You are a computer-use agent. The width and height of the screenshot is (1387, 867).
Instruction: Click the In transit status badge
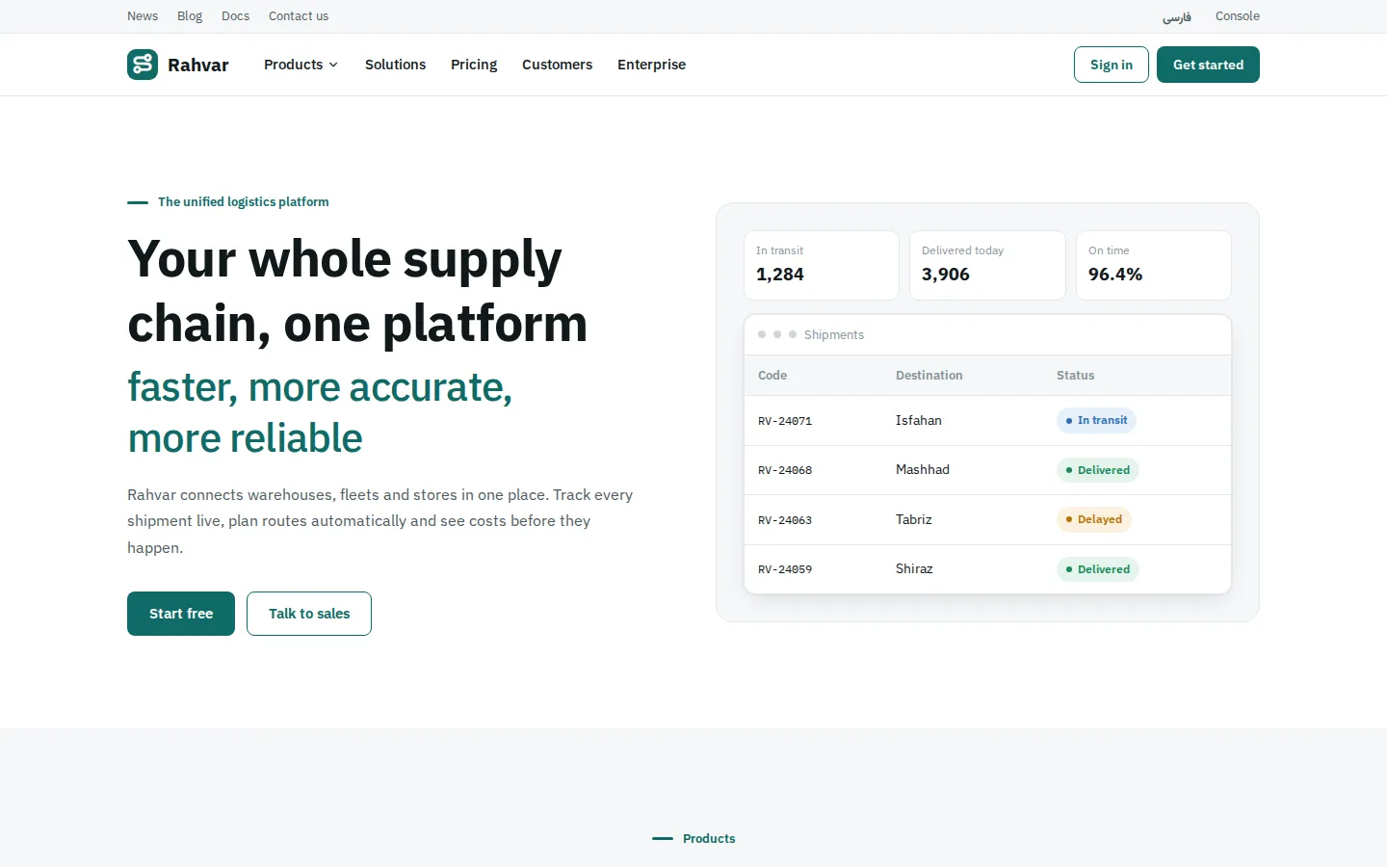coord(1096,420)
